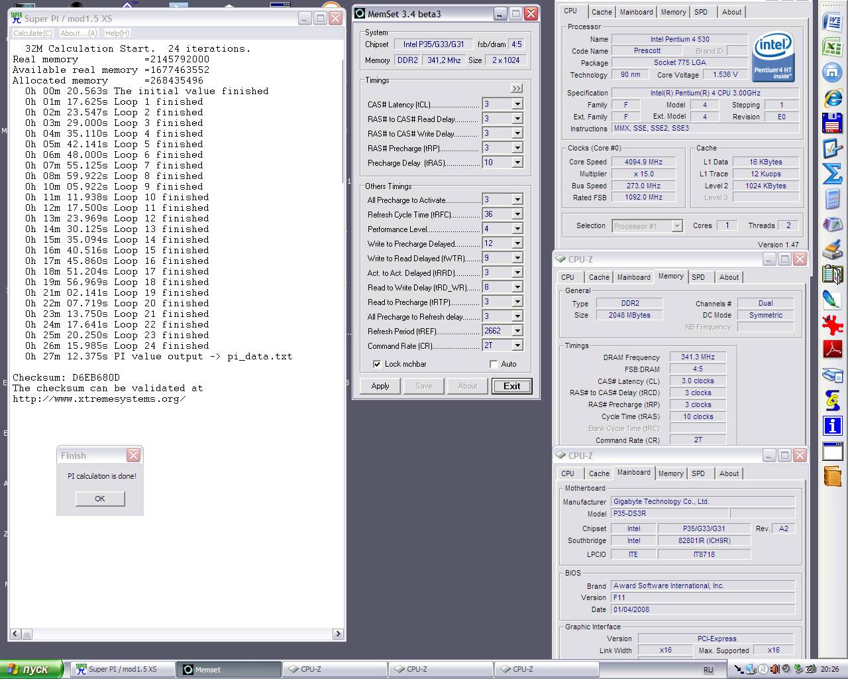Open the Help(H) menu in Super PI
The height and width of the screenshot is (679, 848).
(x=117, y=33)
